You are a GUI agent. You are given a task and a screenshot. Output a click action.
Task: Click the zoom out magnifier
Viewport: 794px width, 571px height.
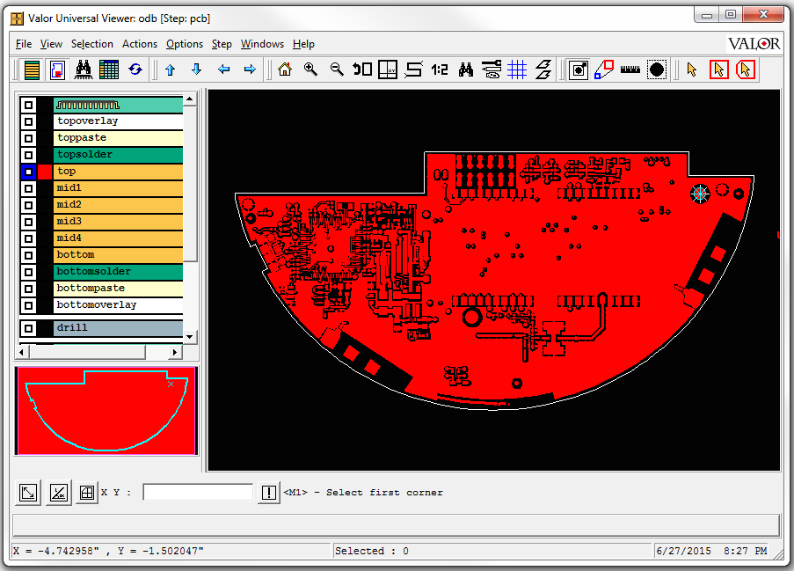pyautogui.click(x=337, y=70)
